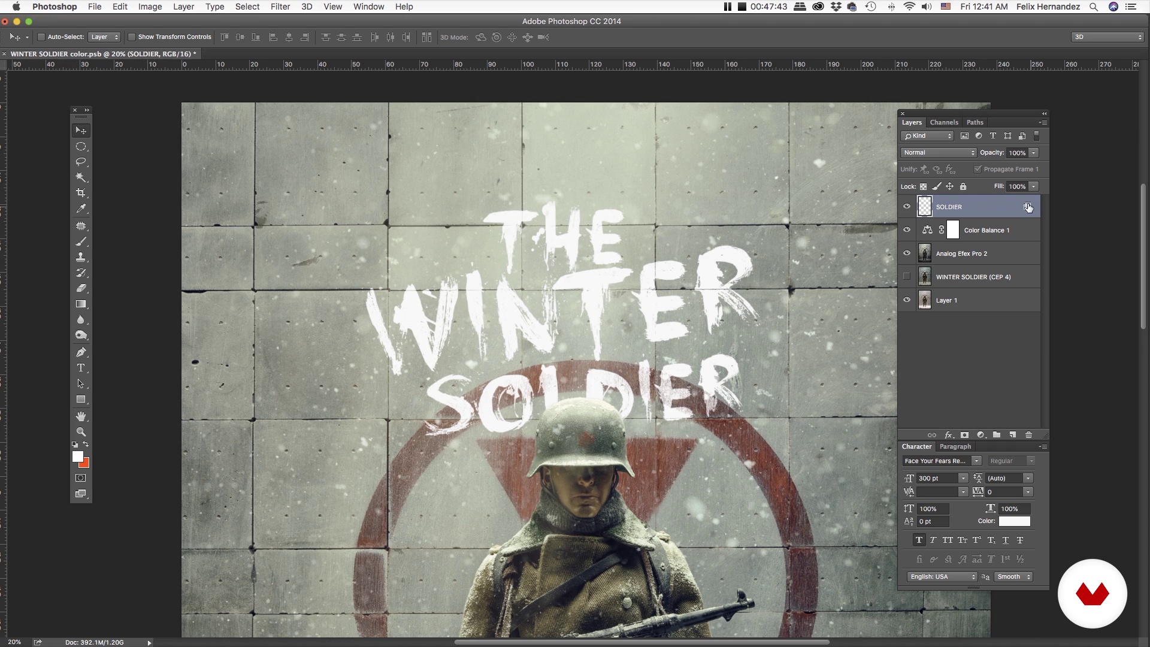Select the Rectangle shape tool
The height and width of the screenshot is (647, 1150).
click(x=81, y=399)
